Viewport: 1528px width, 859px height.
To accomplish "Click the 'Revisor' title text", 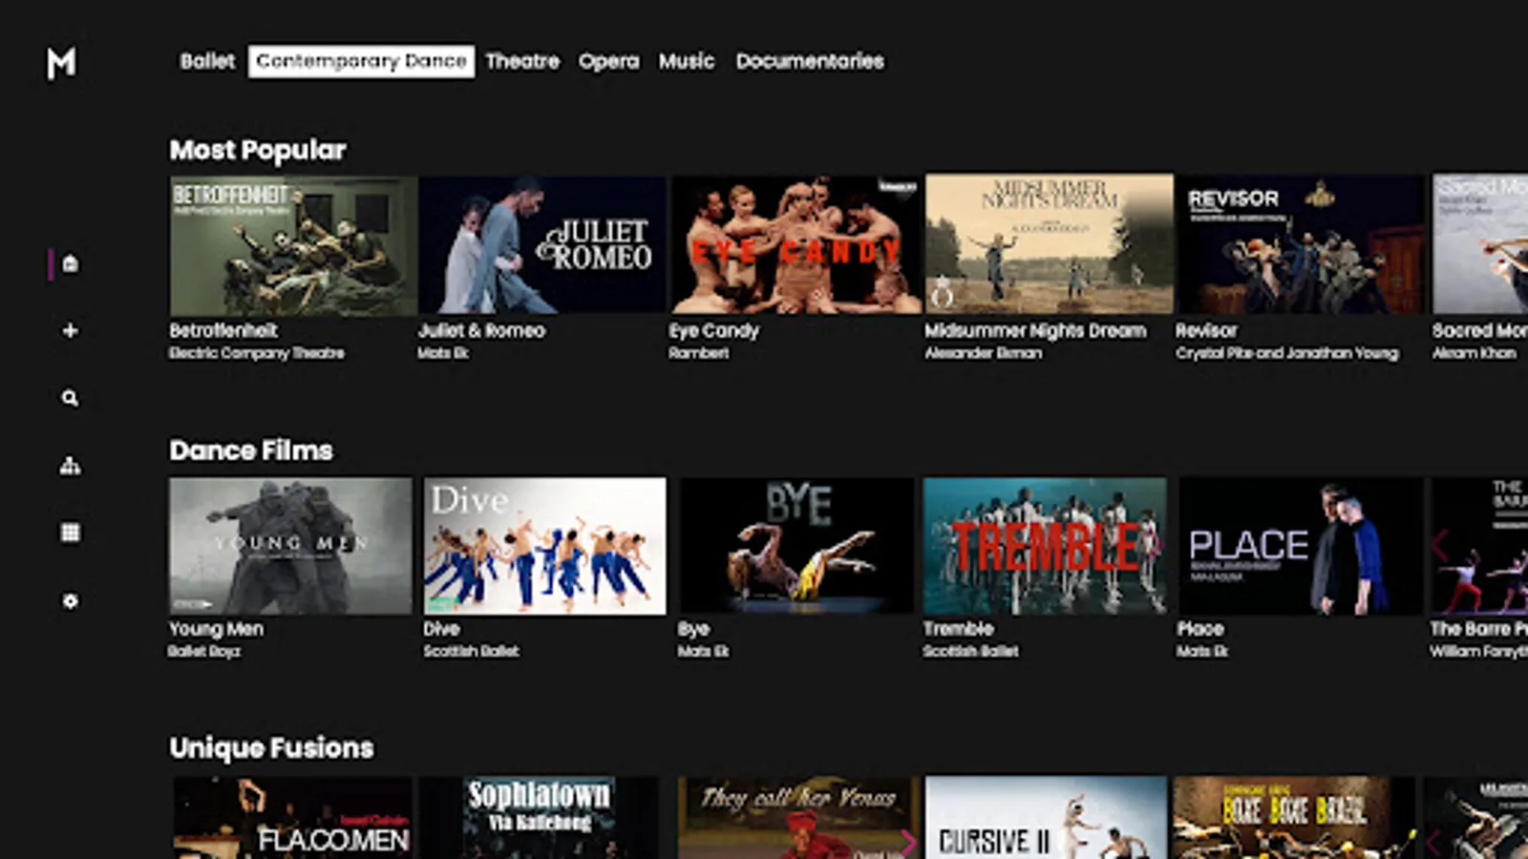I will point(1206,330).
